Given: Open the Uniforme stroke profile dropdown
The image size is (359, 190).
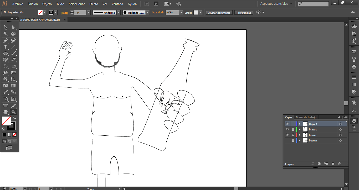Looking at the screenshot, I should coord(119,13).
